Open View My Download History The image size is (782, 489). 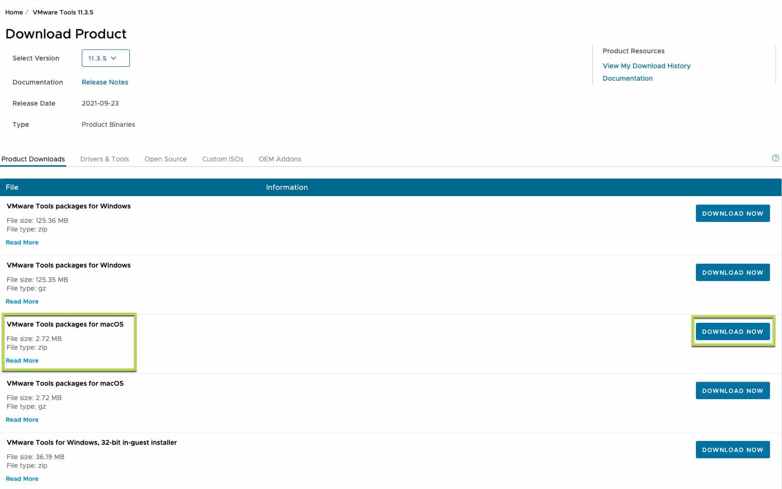coord(646,66)
